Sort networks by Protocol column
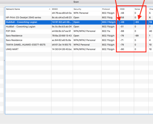 coord(110,9)
